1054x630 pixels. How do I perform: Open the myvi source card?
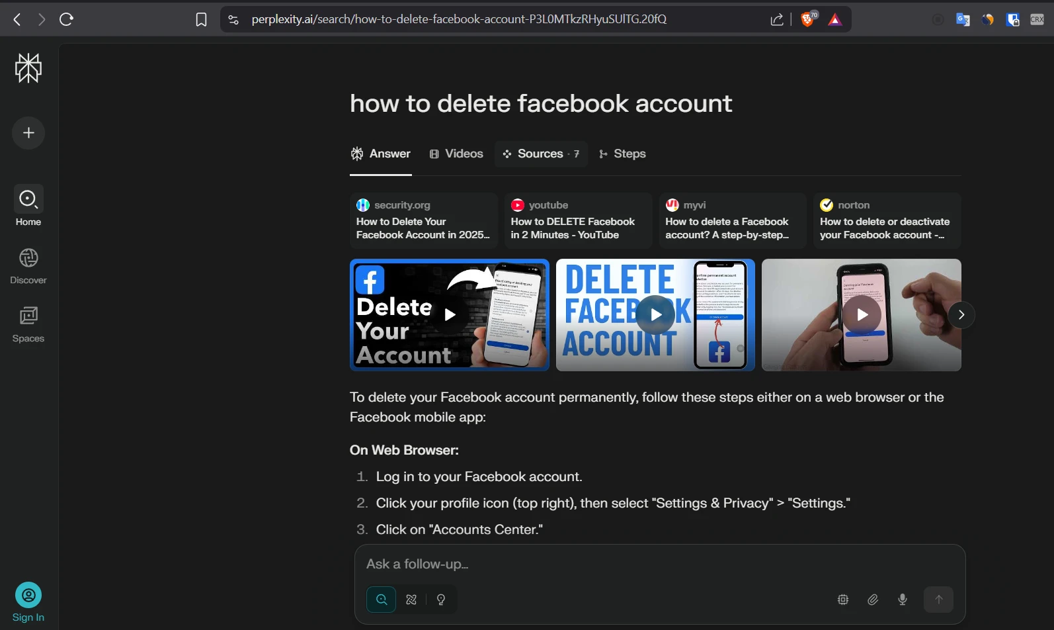(733, 220)
